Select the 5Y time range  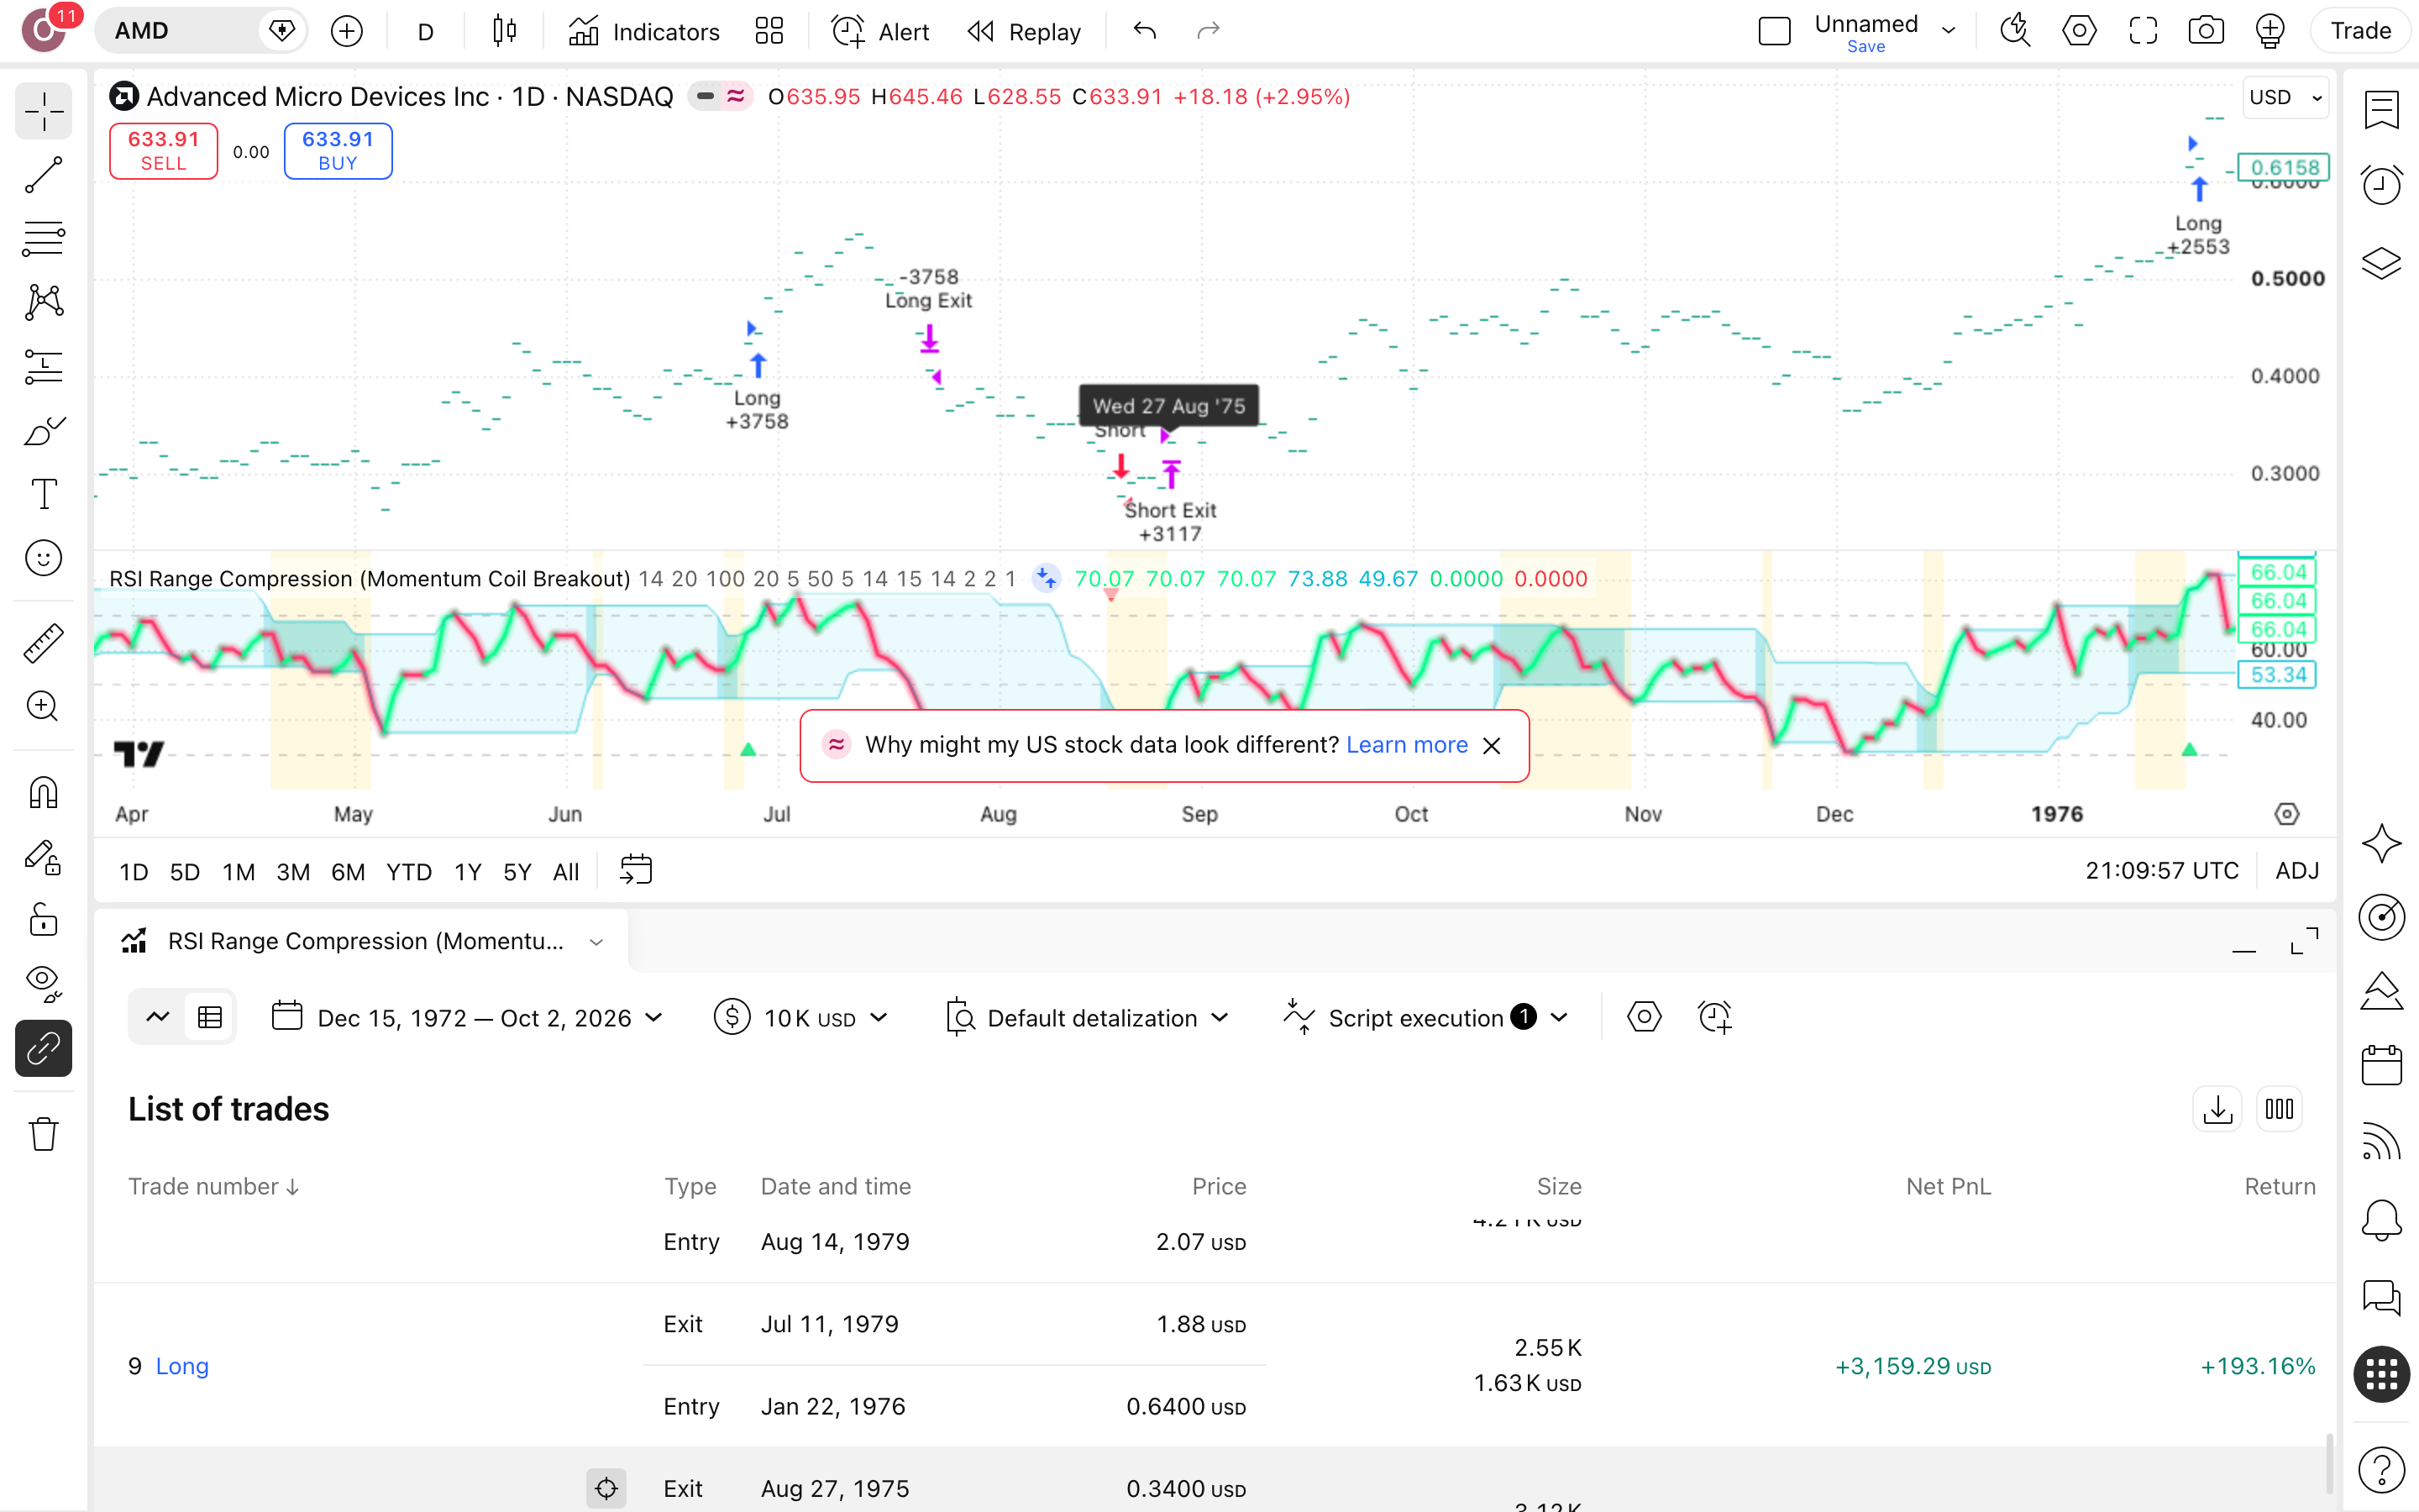(x=517, y=872)
